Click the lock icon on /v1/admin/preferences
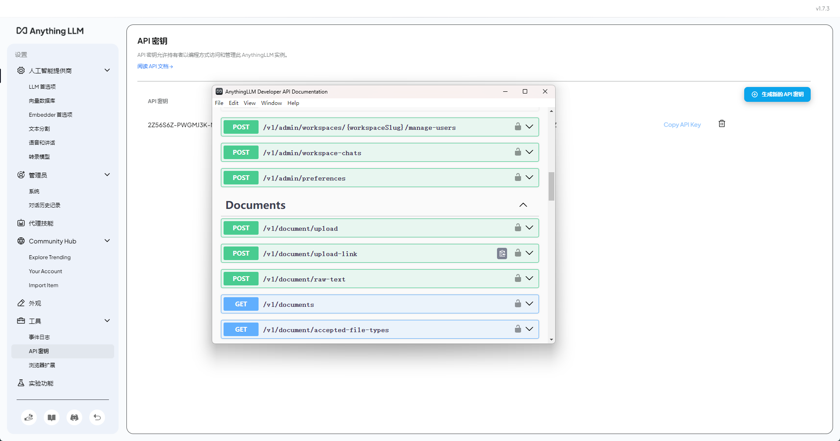 [518, 177]
